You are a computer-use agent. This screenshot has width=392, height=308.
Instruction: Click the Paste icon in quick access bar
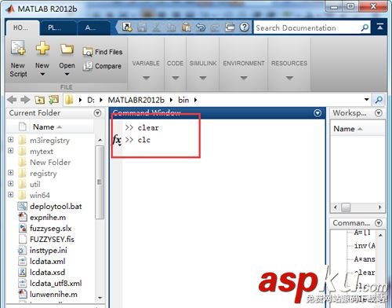pyautogui.click(x=186, y=27)
